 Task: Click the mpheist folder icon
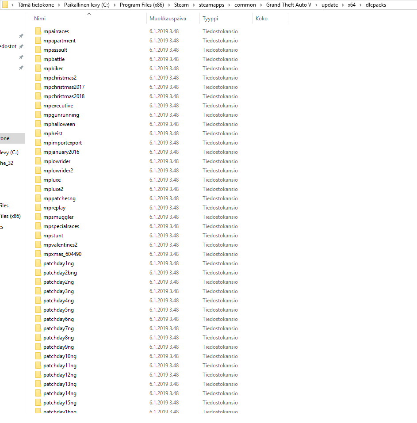click(x=38, y=133)
